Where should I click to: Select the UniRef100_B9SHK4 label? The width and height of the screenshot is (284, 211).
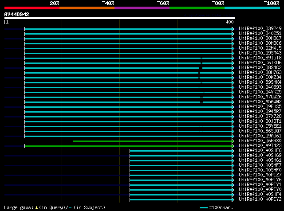(x=260, y=82)
